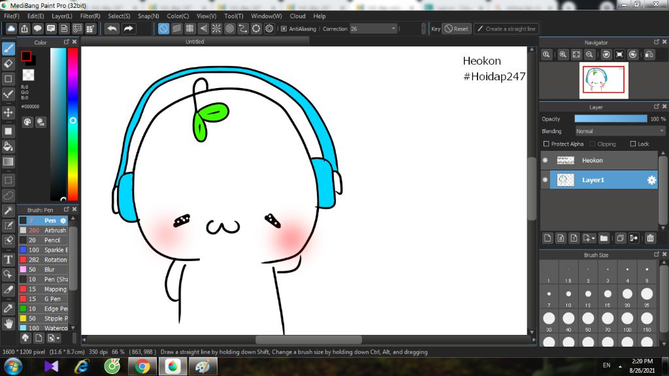Select the Hand tool
669x376 pixels.
click(8, 324)
